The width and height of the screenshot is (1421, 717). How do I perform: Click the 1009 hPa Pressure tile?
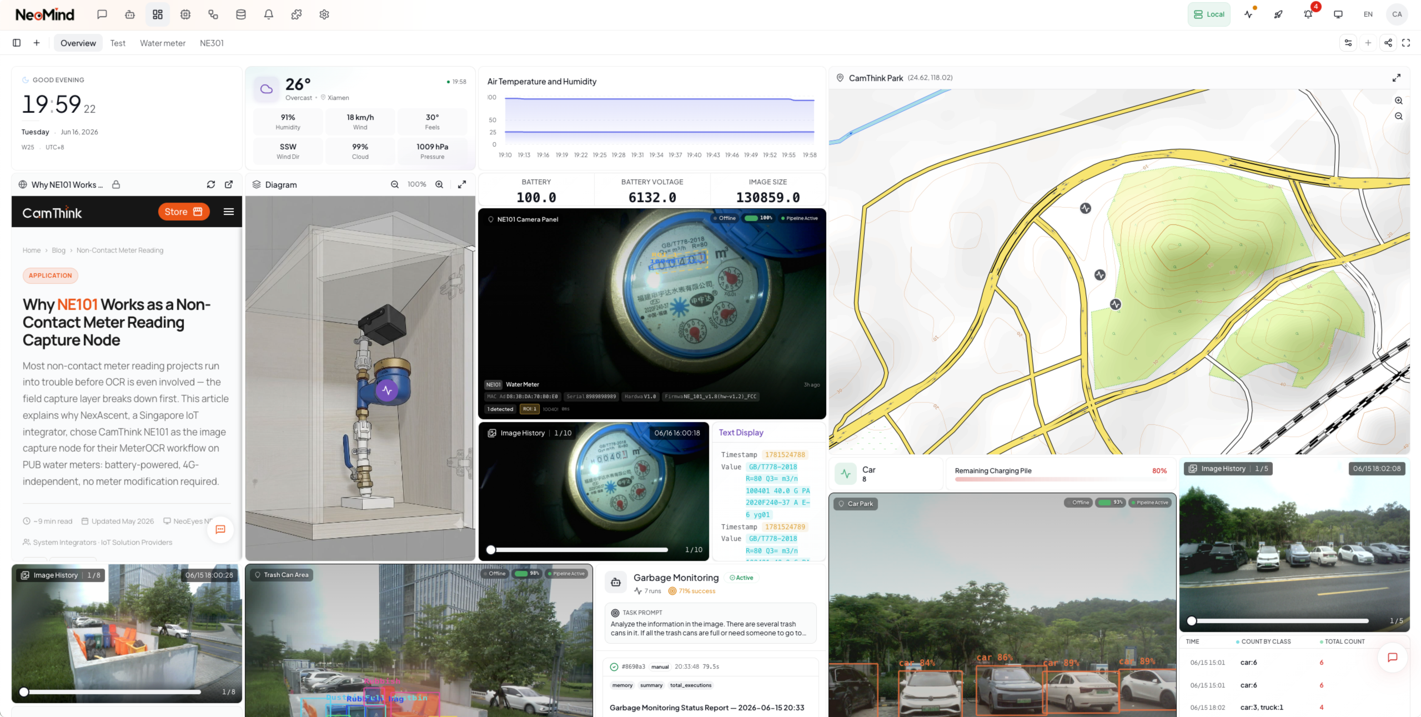pos(433,151)
